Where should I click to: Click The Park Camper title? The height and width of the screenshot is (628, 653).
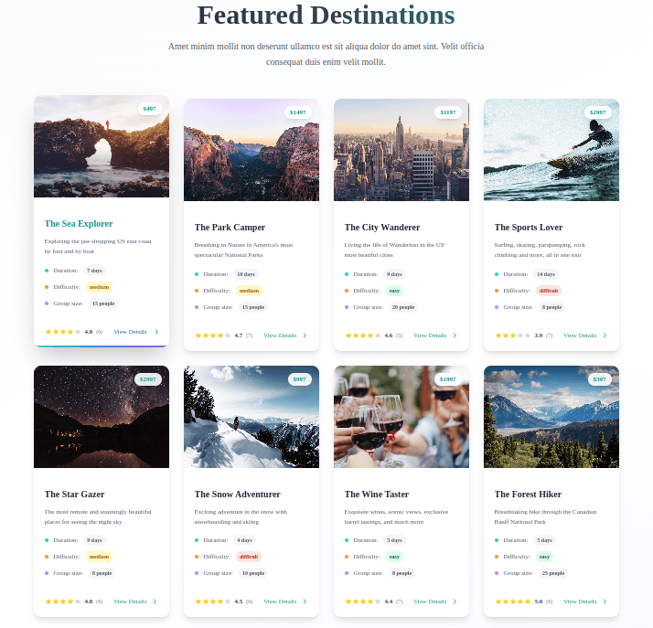pyautogui.click(x=230, y=228)
